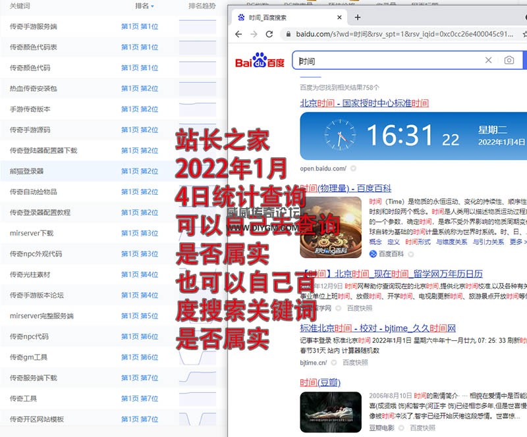This screenshot has width=527, height=437.
Task: Open the trend chart for 传奇服务端下载
Action: point(198,378)
